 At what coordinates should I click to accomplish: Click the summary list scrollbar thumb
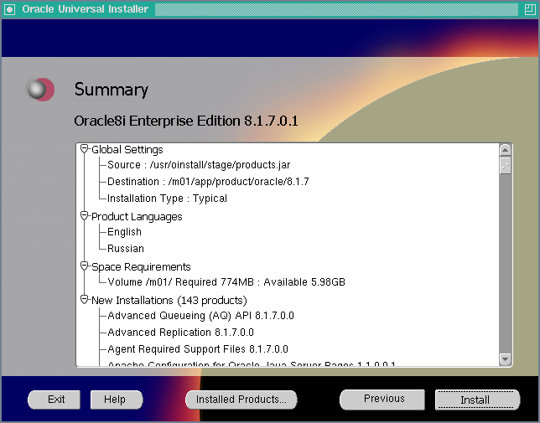505,165
